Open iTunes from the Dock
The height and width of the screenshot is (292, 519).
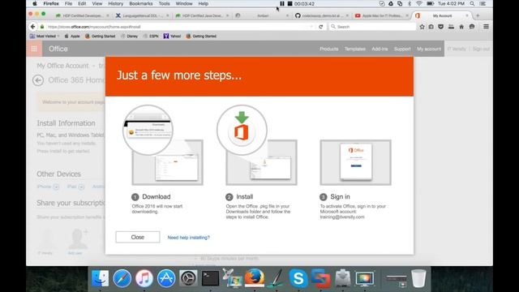click(144, 278)
